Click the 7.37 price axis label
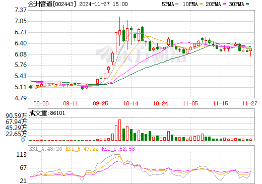This screenshot has height=184, width=262. tap(21, 10)
